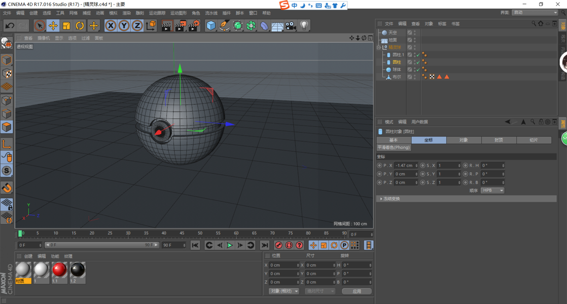This screenshot has height=304, width=567.
Task: Add a light object
Action: point(304,26)
